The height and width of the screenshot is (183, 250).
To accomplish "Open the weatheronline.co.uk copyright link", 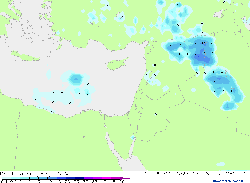I will pos(229,181).
